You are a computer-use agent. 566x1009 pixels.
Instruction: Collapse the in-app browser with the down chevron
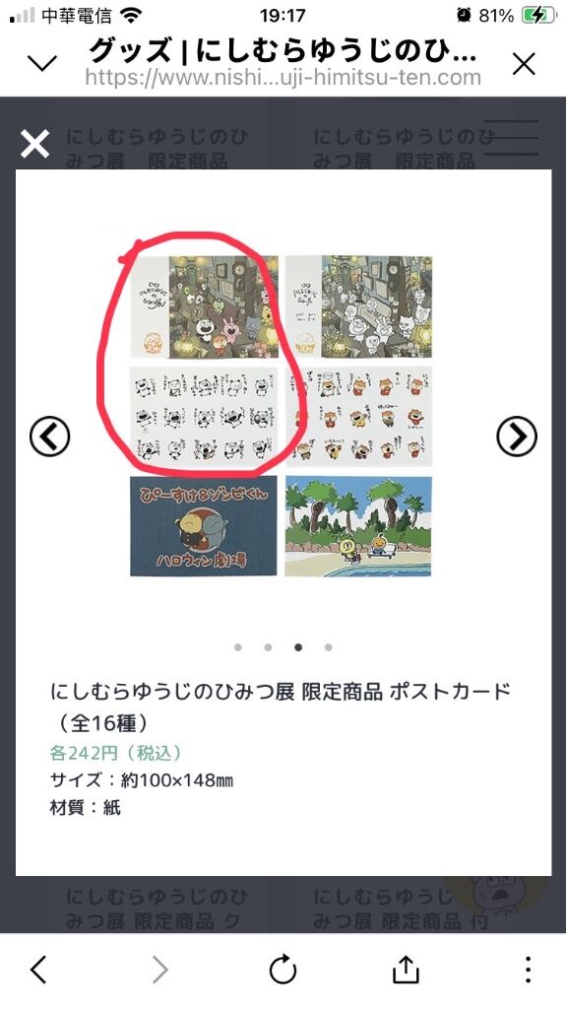[x=42, y=63]
